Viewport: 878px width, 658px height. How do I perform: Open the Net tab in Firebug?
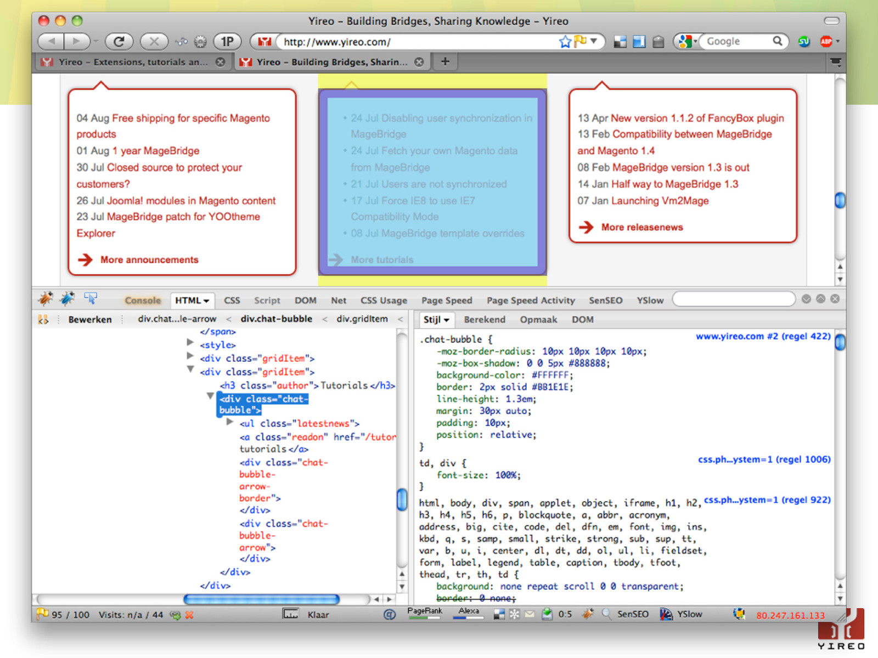(x=339, y=300)
